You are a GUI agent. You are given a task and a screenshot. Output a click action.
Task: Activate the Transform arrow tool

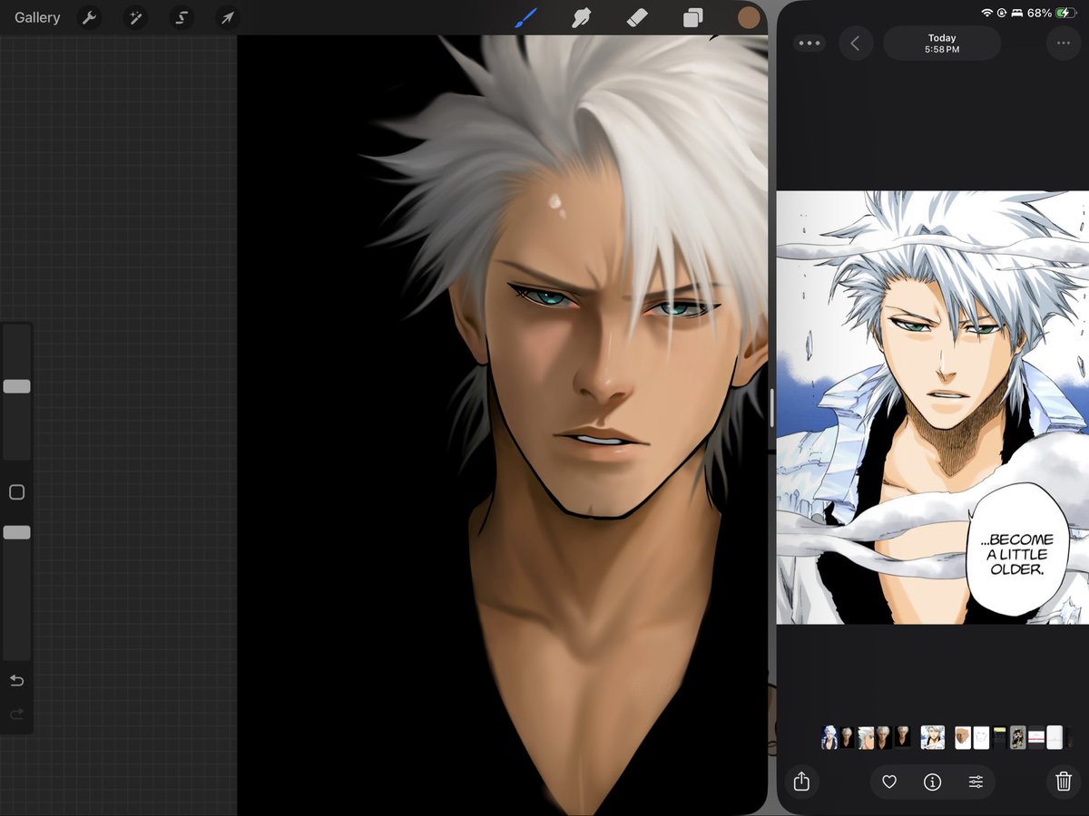tap(227, 17)
